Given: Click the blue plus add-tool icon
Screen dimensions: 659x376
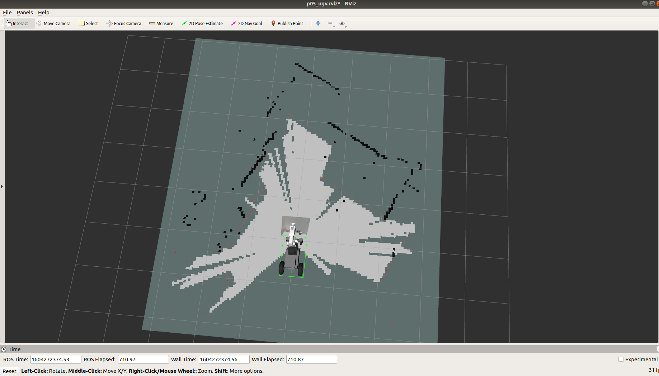Looking at the screenshot, I should click(318, 24).
